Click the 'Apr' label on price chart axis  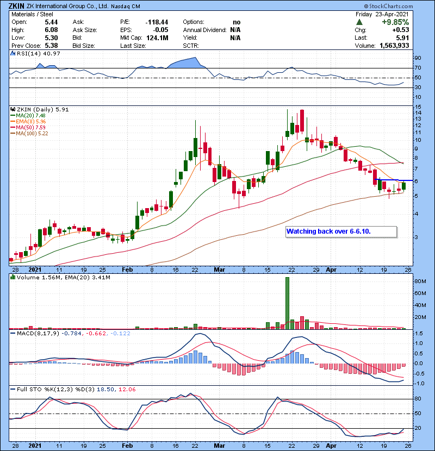coord(331,270)
